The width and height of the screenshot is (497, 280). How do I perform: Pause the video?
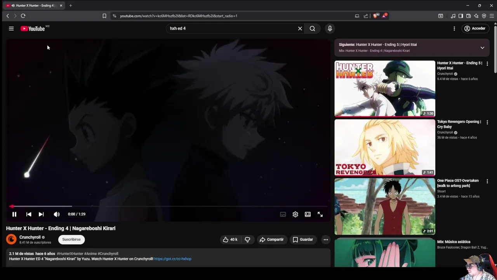click(14, 214)
